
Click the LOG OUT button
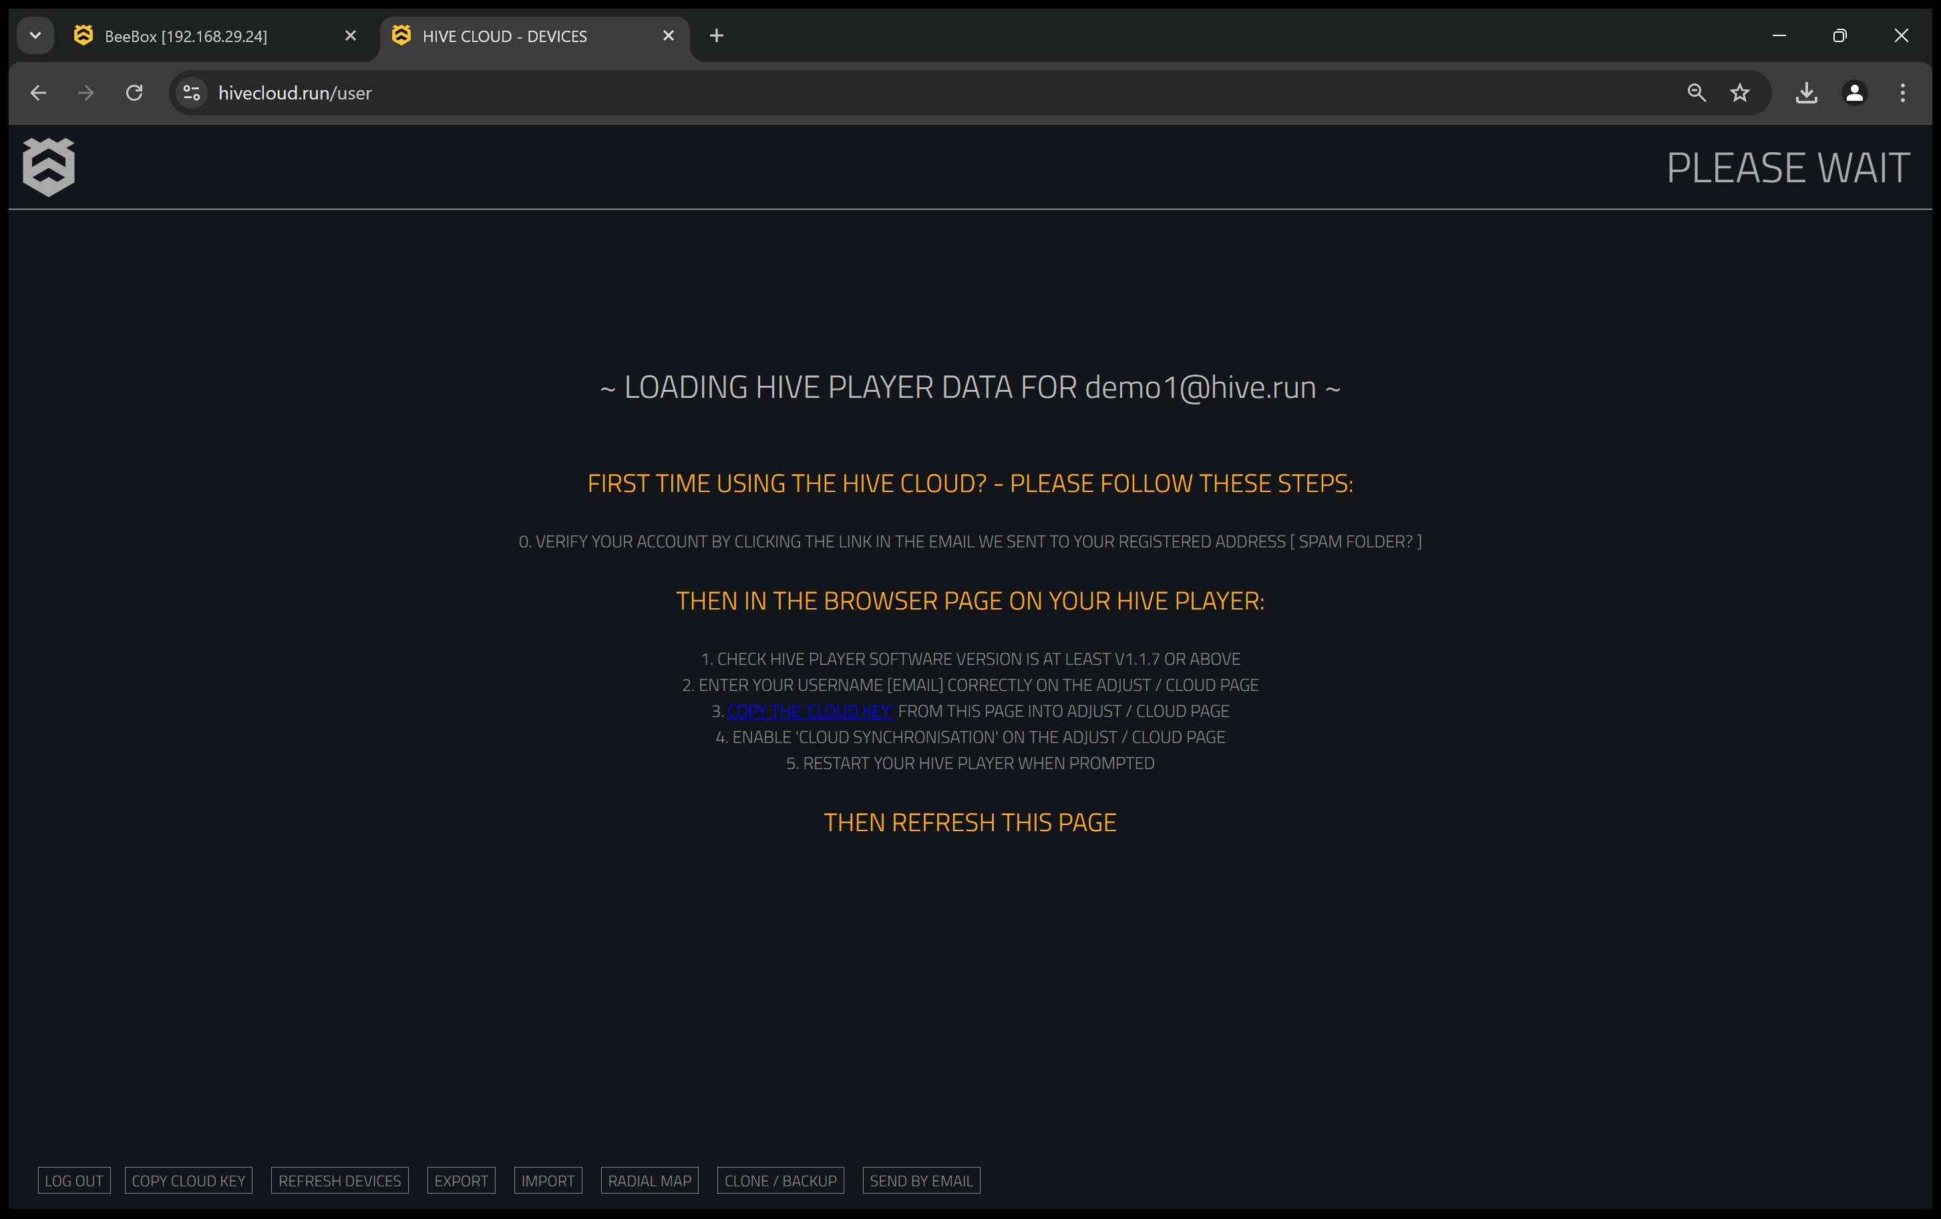coord(74,1180)
